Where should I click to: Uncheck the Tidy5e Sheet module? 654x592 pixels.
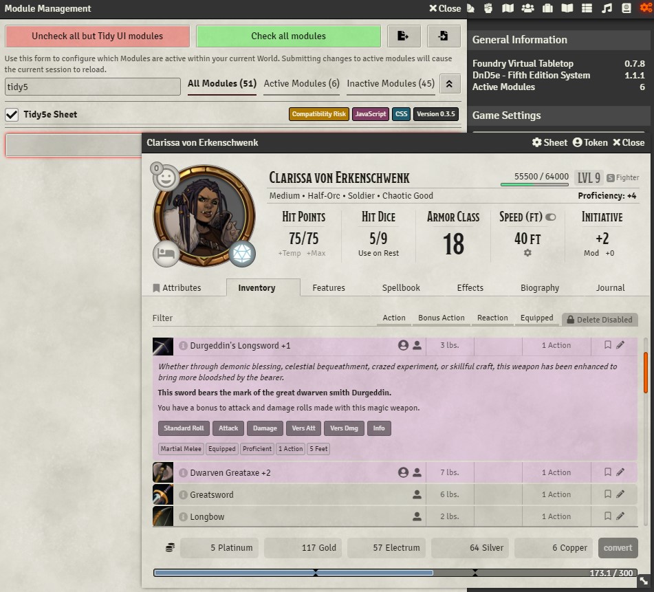point(12,114)
